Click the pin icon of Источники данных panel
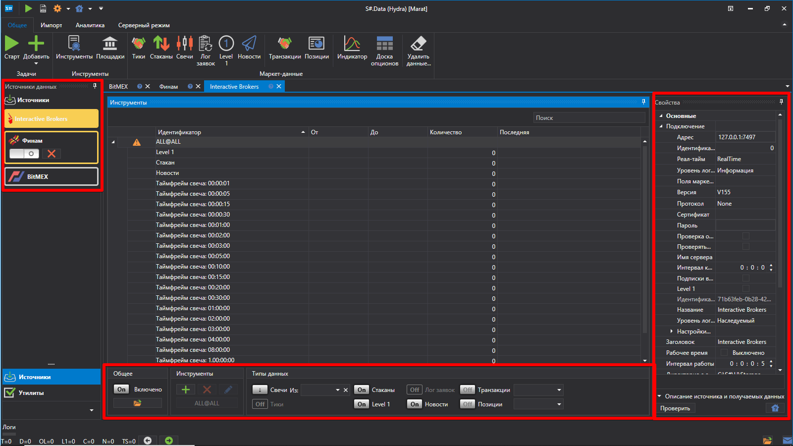 (x=95, y=86)
